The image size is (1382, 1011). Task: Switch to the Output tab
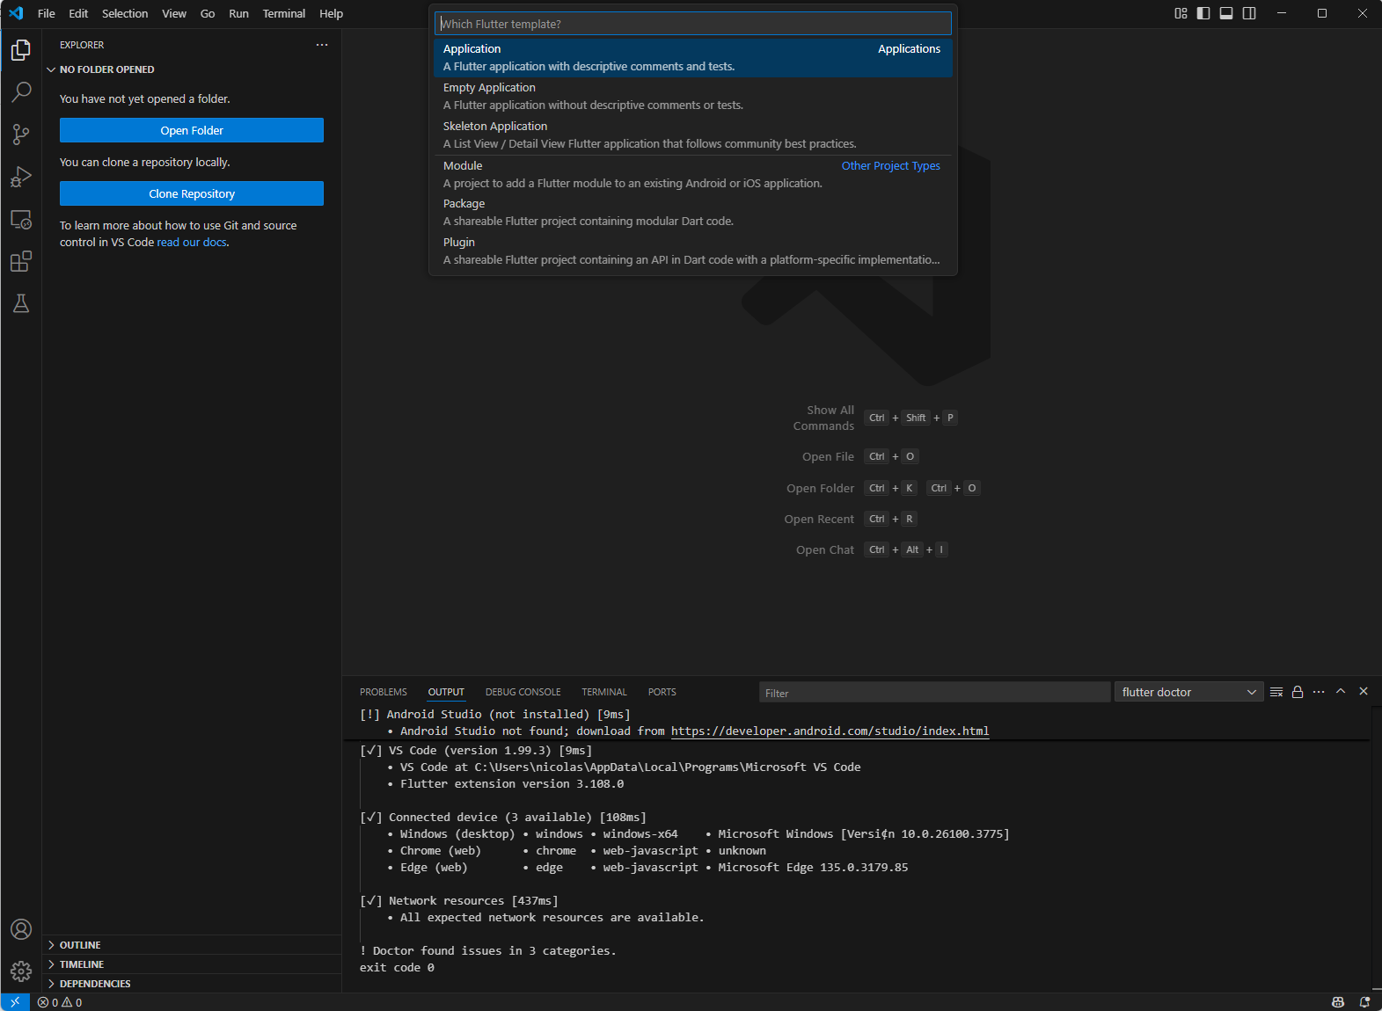pos(446,692)
